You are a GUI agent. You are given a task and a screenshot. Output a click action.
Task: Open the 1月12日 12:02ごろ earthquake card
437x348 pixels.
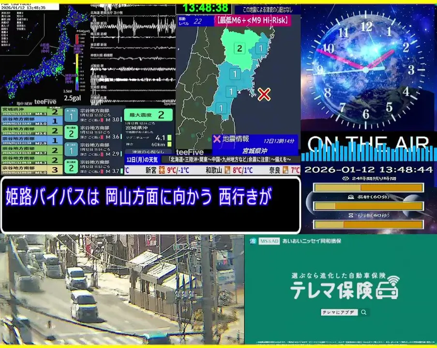pyautogui.click(x=93, y=116)
